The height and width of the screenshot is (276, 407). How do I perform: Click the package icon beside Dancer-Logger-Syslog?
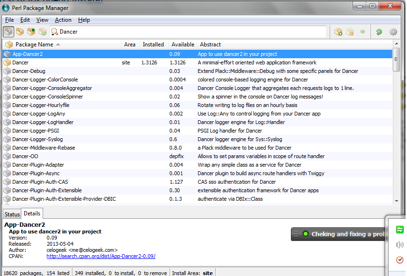tap(7, 139)
